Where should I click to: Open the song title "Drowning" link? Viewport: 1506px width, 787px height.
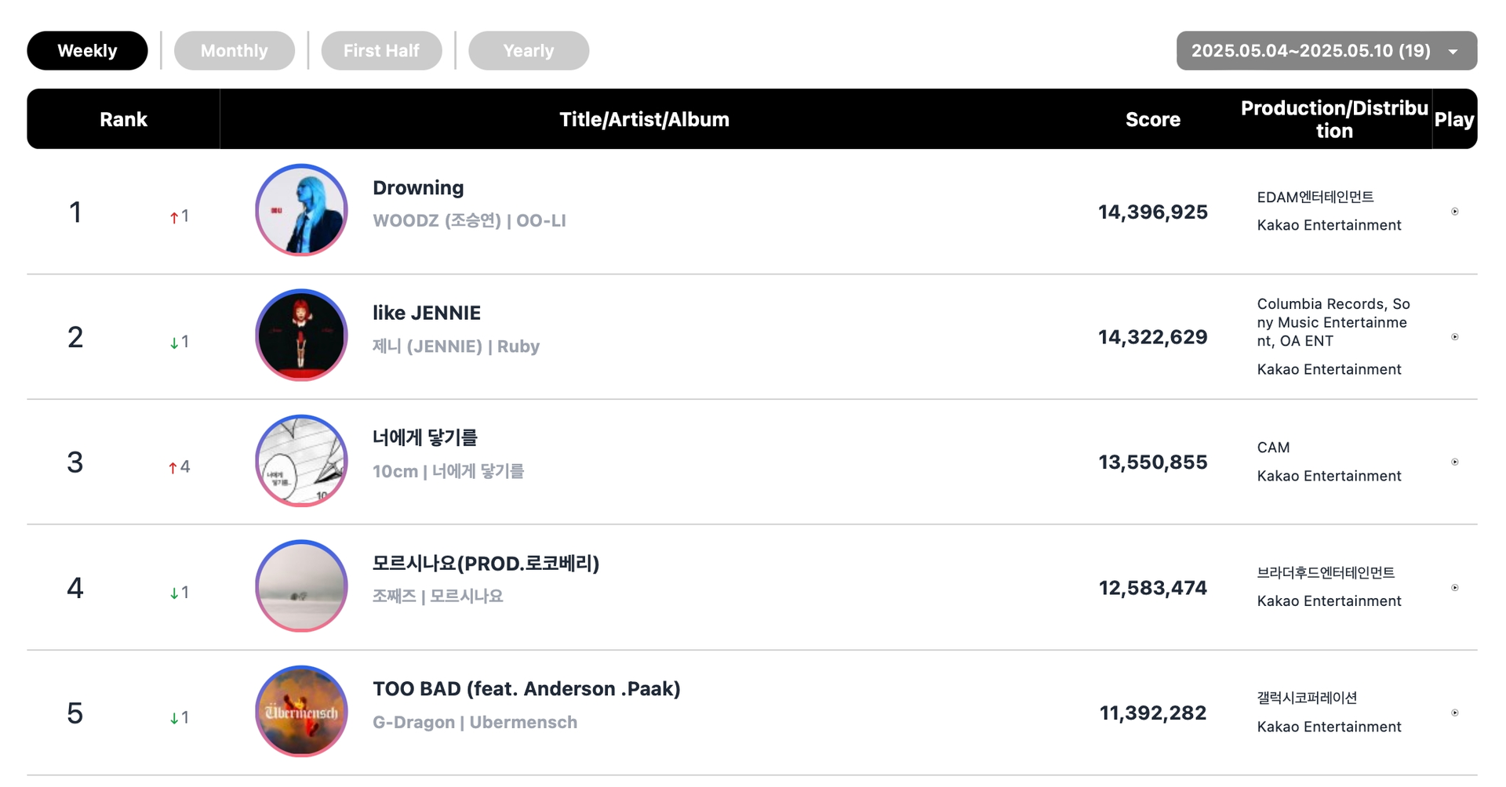tap(417, 188)
